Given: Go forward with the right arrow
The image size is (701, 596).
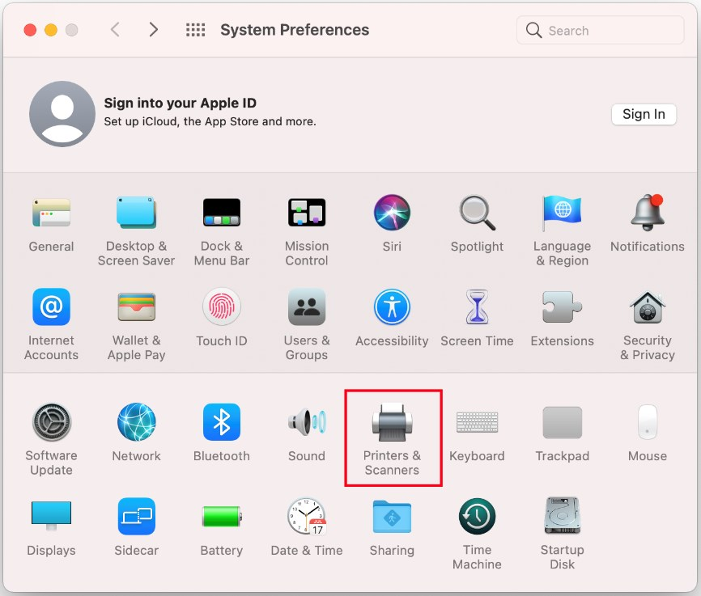Looking at the screenshot, I should (153, 30).
